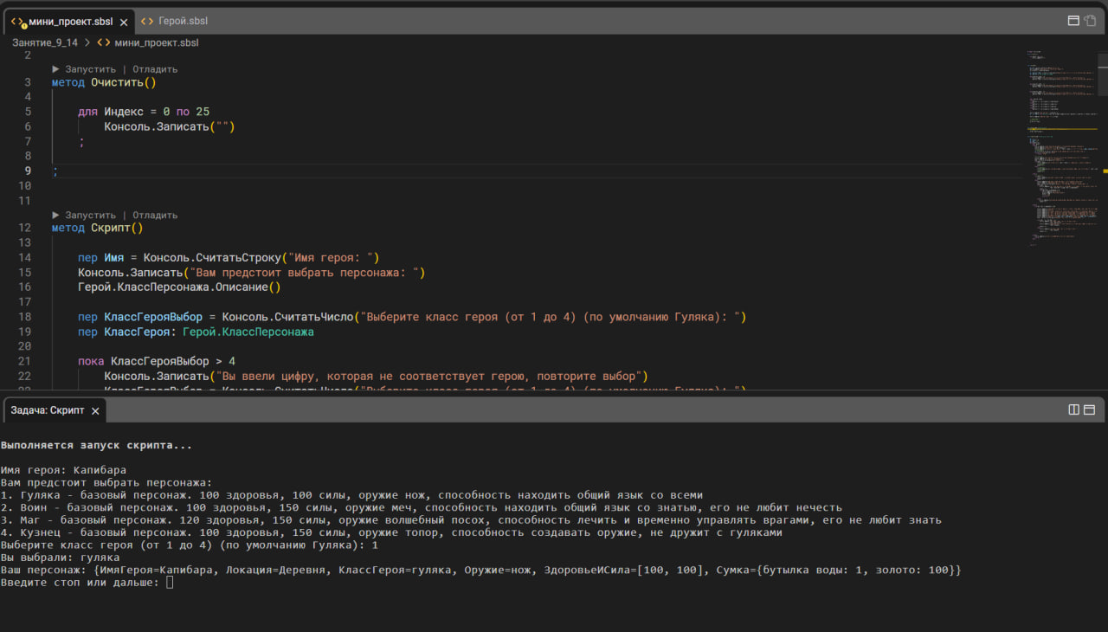
Task: Maximize the task panel with window icon
Action: click(1090, 410)
